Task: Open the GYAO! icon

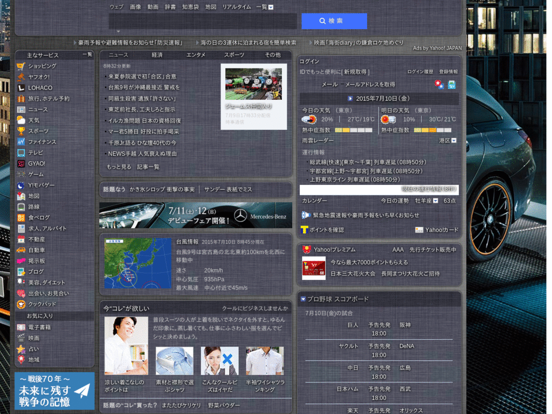Action: pos(21,164)
